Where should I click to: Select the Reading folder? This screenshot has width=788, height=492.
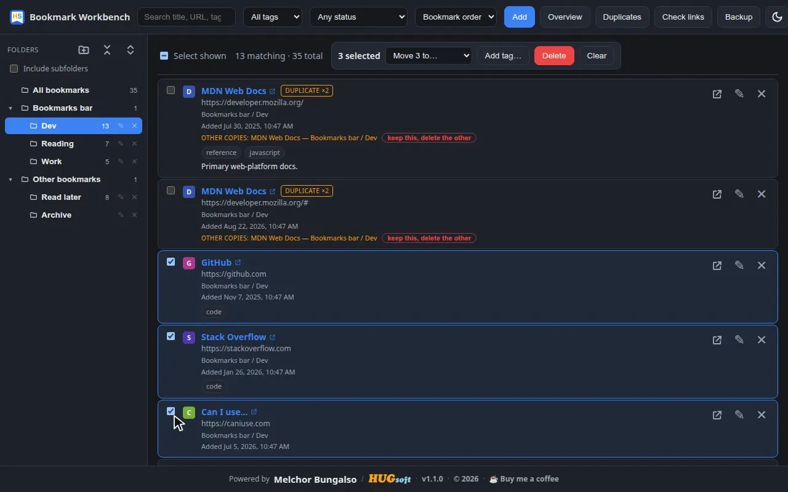73,144
